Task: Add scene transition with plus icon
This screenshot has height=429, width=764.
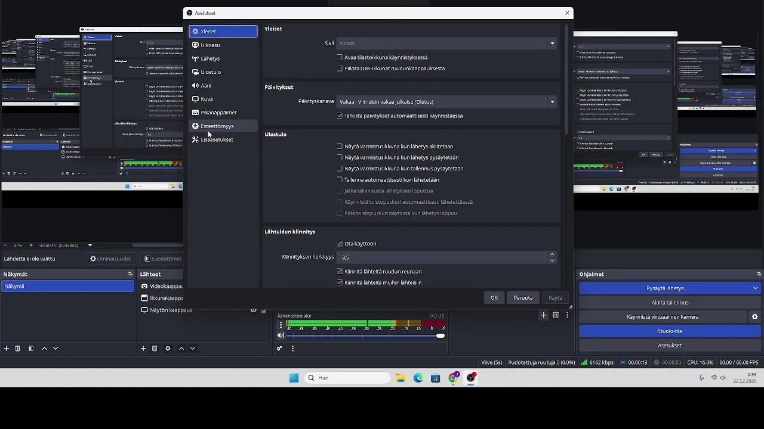Action: [543, 315]
